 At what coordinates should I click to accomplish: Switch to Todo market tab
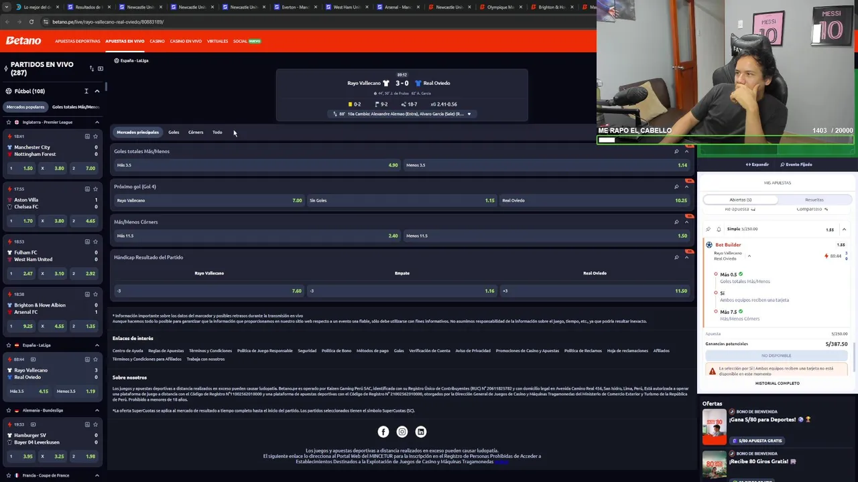click(217, 133)
